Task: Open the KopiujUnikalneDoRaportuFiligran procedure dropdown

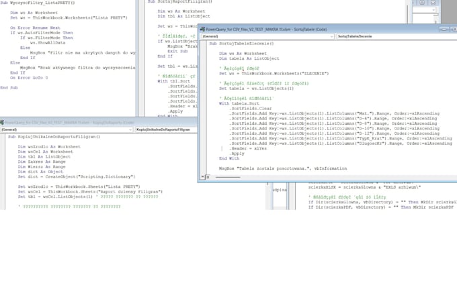Action: tap(166, 130)
